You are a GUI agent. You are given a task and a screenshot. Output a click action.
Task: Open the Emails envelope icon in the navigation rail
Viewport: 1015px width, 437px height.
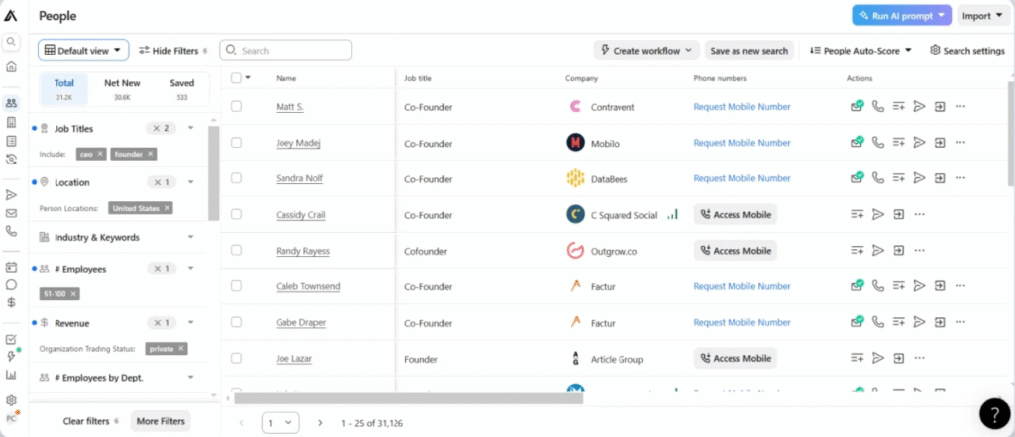pyautogui.click(x=11, y=213)
